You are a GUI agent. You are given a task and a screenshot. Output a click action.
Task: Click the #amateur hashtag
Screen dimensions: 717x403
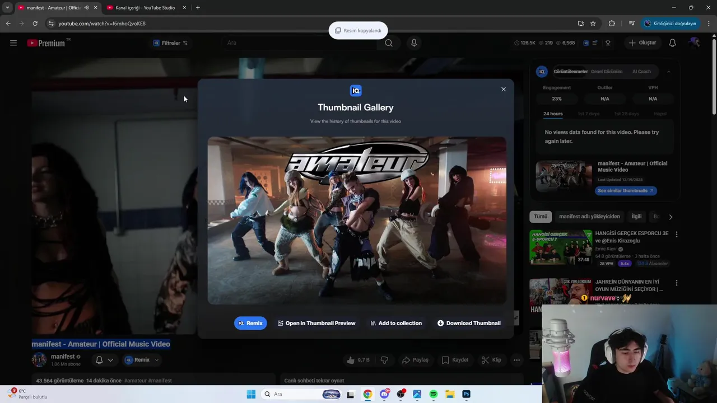(x=135, y=381)
